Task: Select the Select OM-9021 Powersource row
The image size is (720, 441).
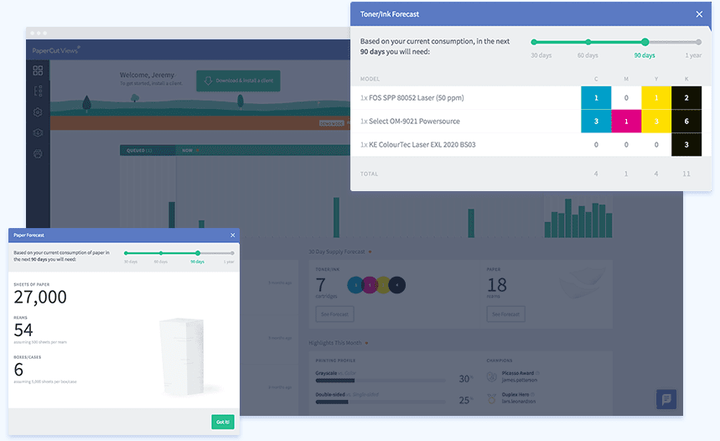Action: click(531, 122)
